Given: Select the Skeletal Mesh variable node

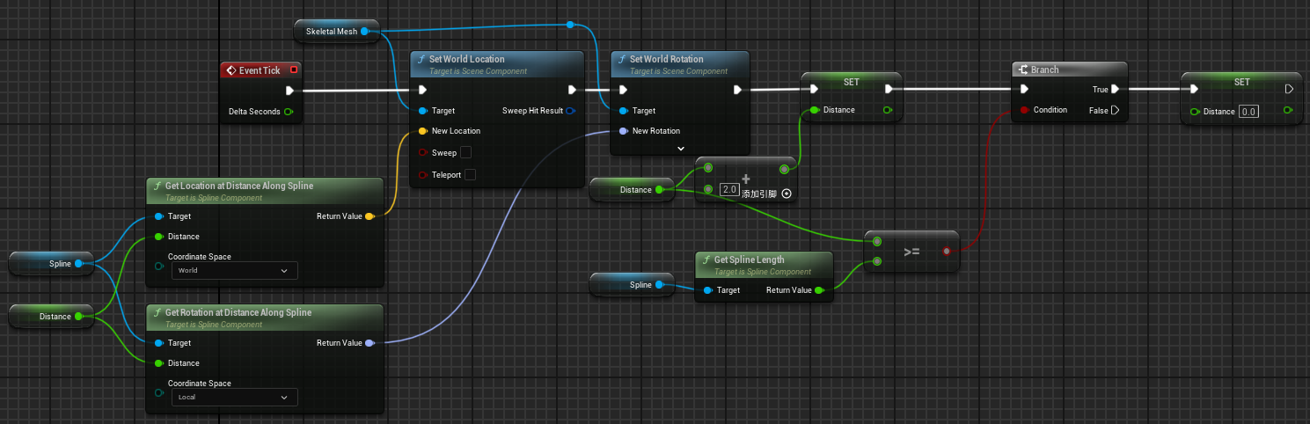Looking at the screenshot, I should click(332, 32).
